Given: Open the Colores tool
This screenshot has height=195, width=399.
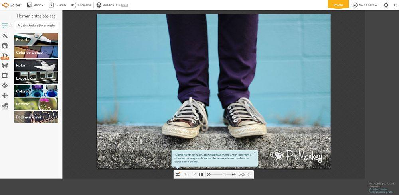Looking at the screenshot, I should 36,91.
